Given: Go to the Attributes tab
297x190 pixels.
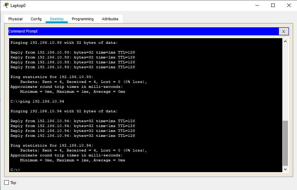Looking at the screenshot, I should (x=110, y=19).
